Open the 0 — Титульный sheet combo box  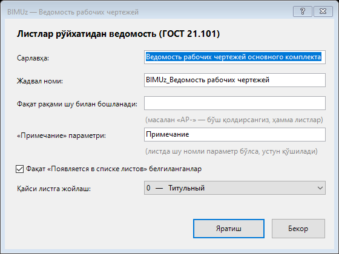pyautogui.click(x=235, y=187)
